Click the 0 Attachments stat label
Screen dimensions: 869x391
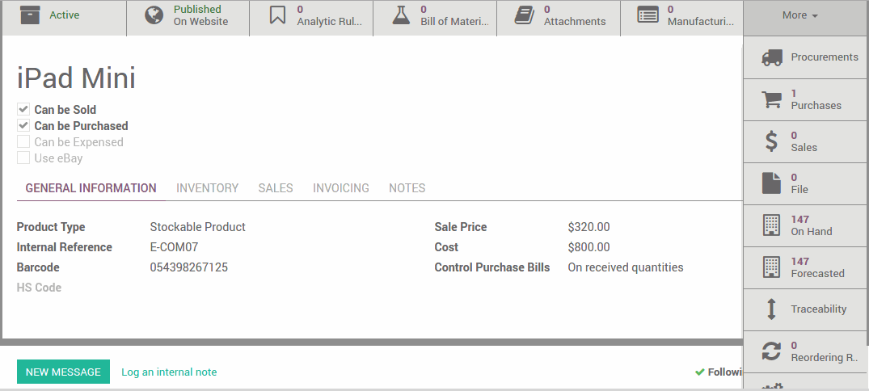(x=575, y=15)
